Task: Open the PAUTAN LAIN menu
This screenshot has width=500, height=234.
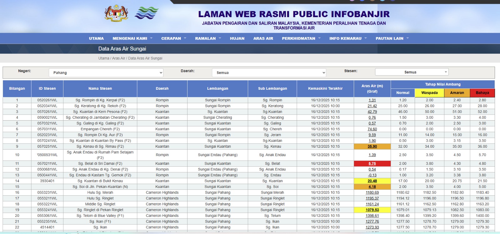Action: point(392,38)
